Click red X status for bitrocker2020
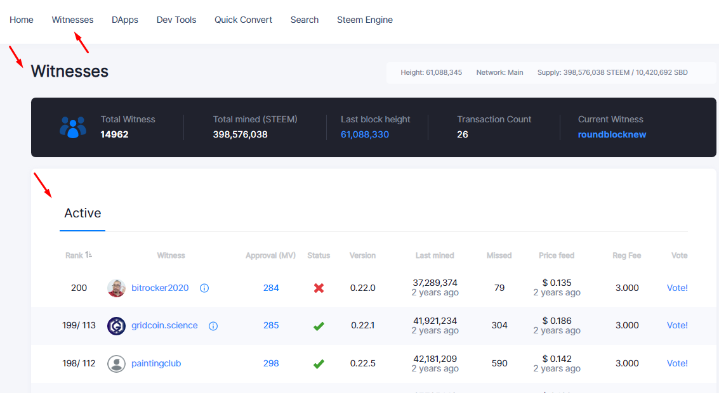The width and height of the screenshot is (719, 393). click(x=319, y=288)
